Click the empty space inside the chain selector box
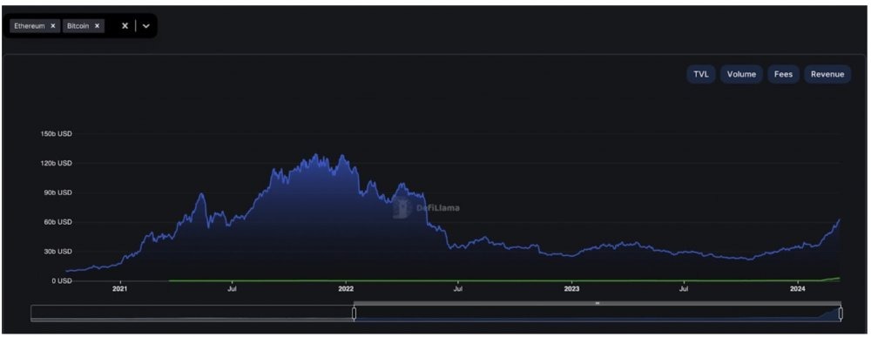 click(111, 25)
